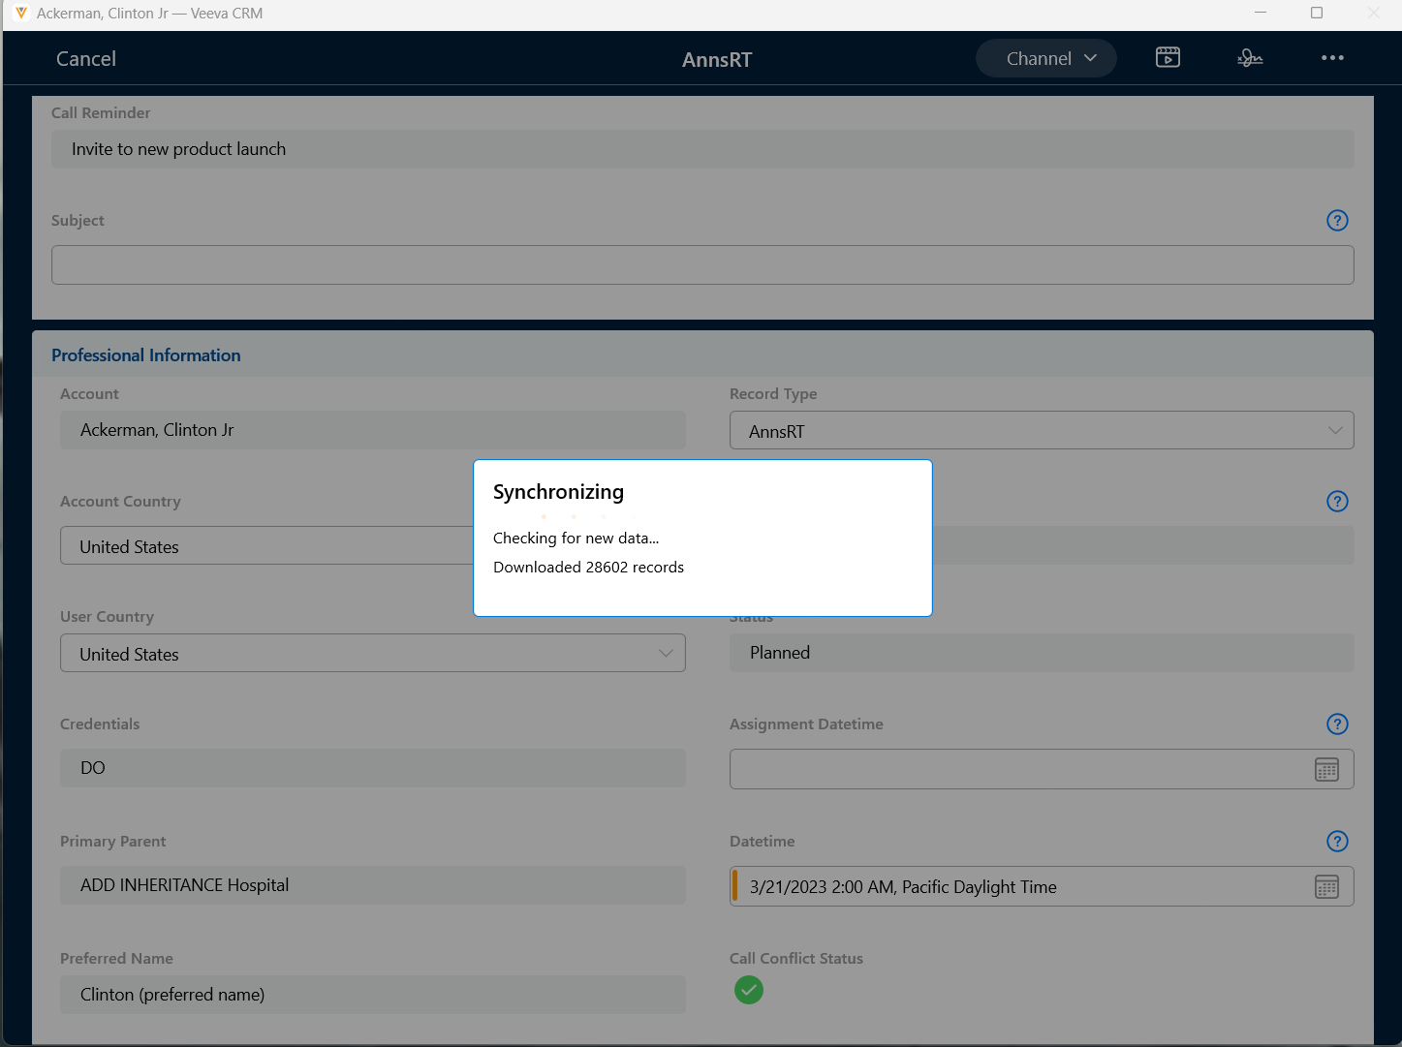This screenshot has height=1047, width=1402.
Task: Click into the Subject text field
Action: click(701, 265)
